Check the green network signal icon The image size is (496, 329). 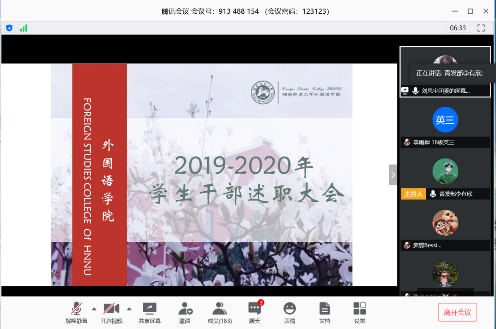[24, 28]
